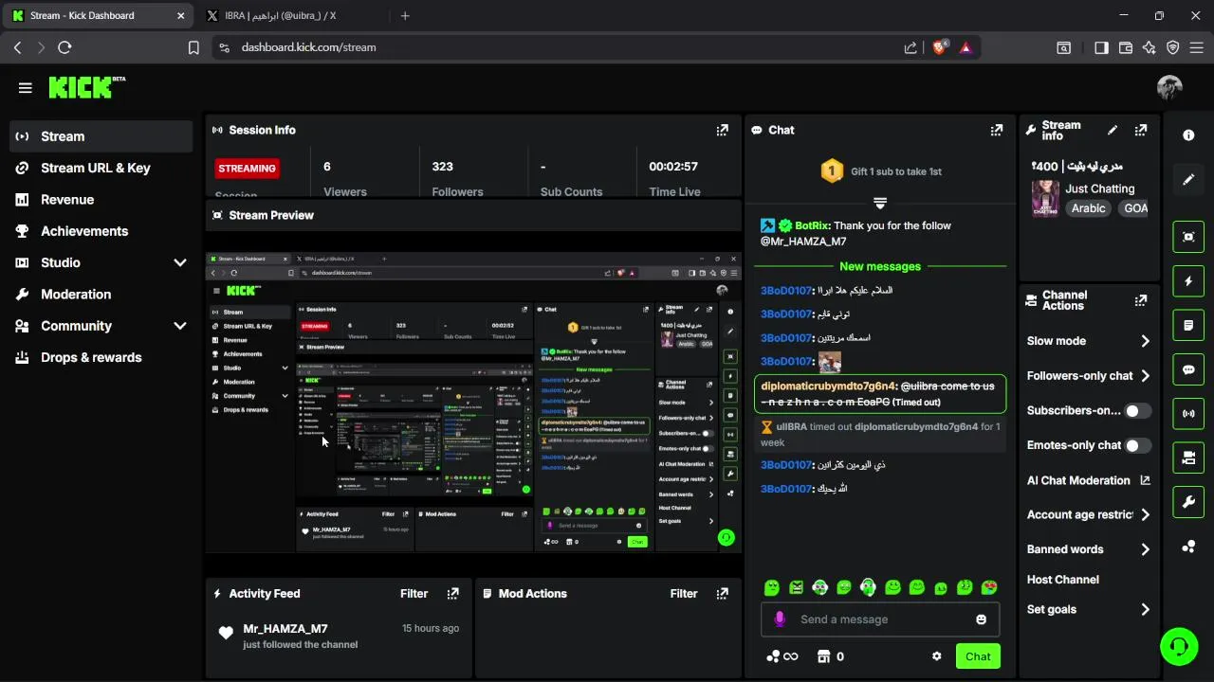The height and width of the screenshot is (682, 1214).
Task: Bookmark this page in browser
Action: click(193, 47)
